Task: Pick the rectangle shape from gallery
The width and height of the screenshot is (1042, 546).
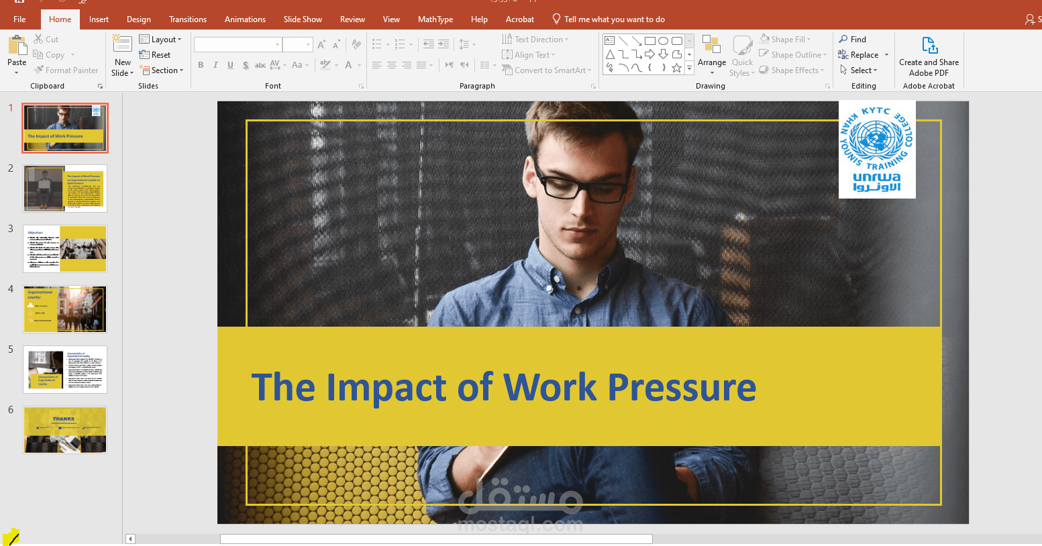Action: click(x=649, y=40)
